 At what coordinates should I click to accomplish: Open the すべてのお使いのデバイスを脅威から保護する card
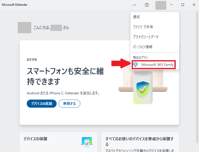[x=140, y=142]
